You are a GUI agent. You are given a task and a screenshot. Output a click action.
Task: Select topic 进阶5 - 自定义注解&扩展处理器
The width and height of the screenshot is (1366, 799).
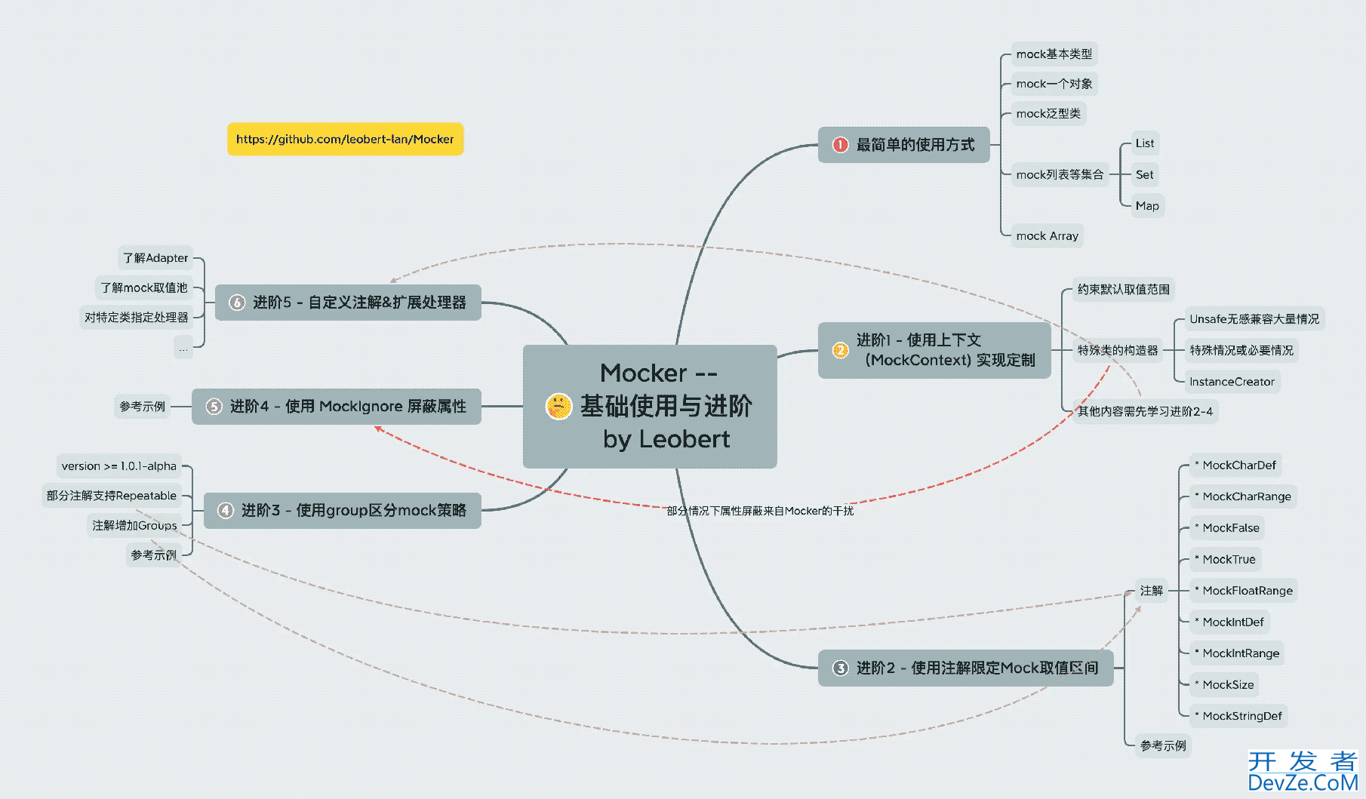pos(348,302)
